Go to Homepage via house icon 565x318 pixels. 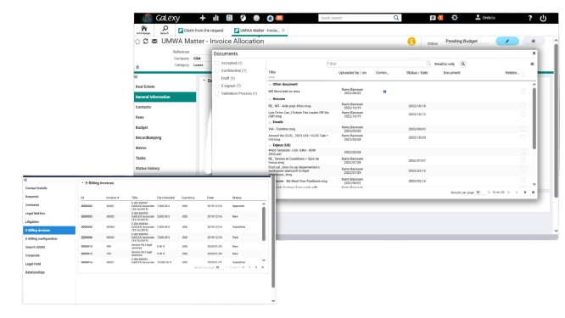coord(143,30)
